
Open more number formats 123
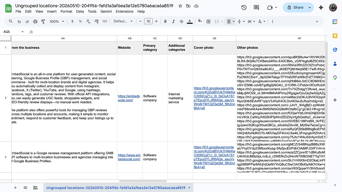click(105, 21)
